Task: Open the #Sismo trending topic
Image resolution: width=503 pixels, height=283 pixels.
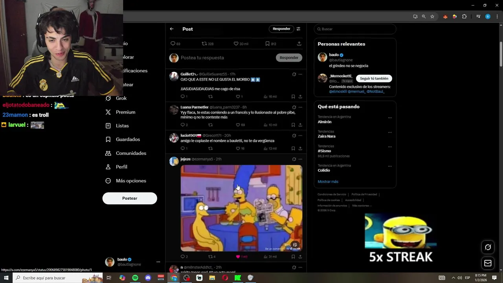Action: click(x=325, y=151)
